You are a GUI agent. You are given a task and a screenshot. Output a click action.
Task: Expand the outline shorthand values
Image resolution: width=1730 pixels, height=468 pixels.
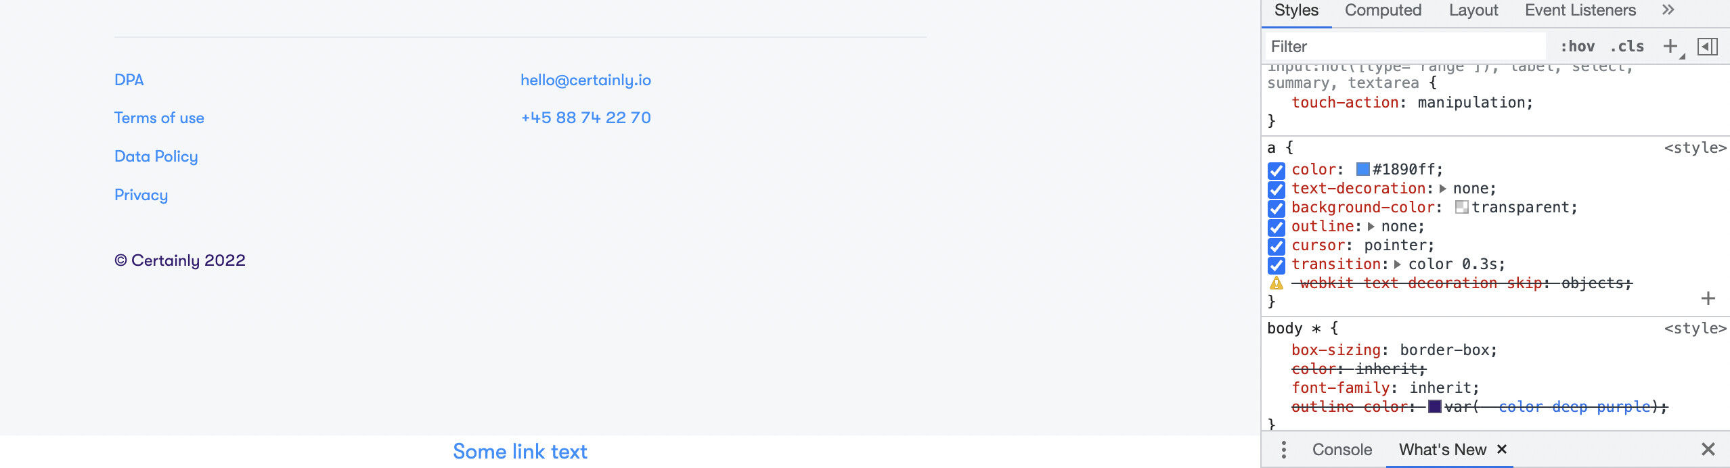pos(1371,227)
